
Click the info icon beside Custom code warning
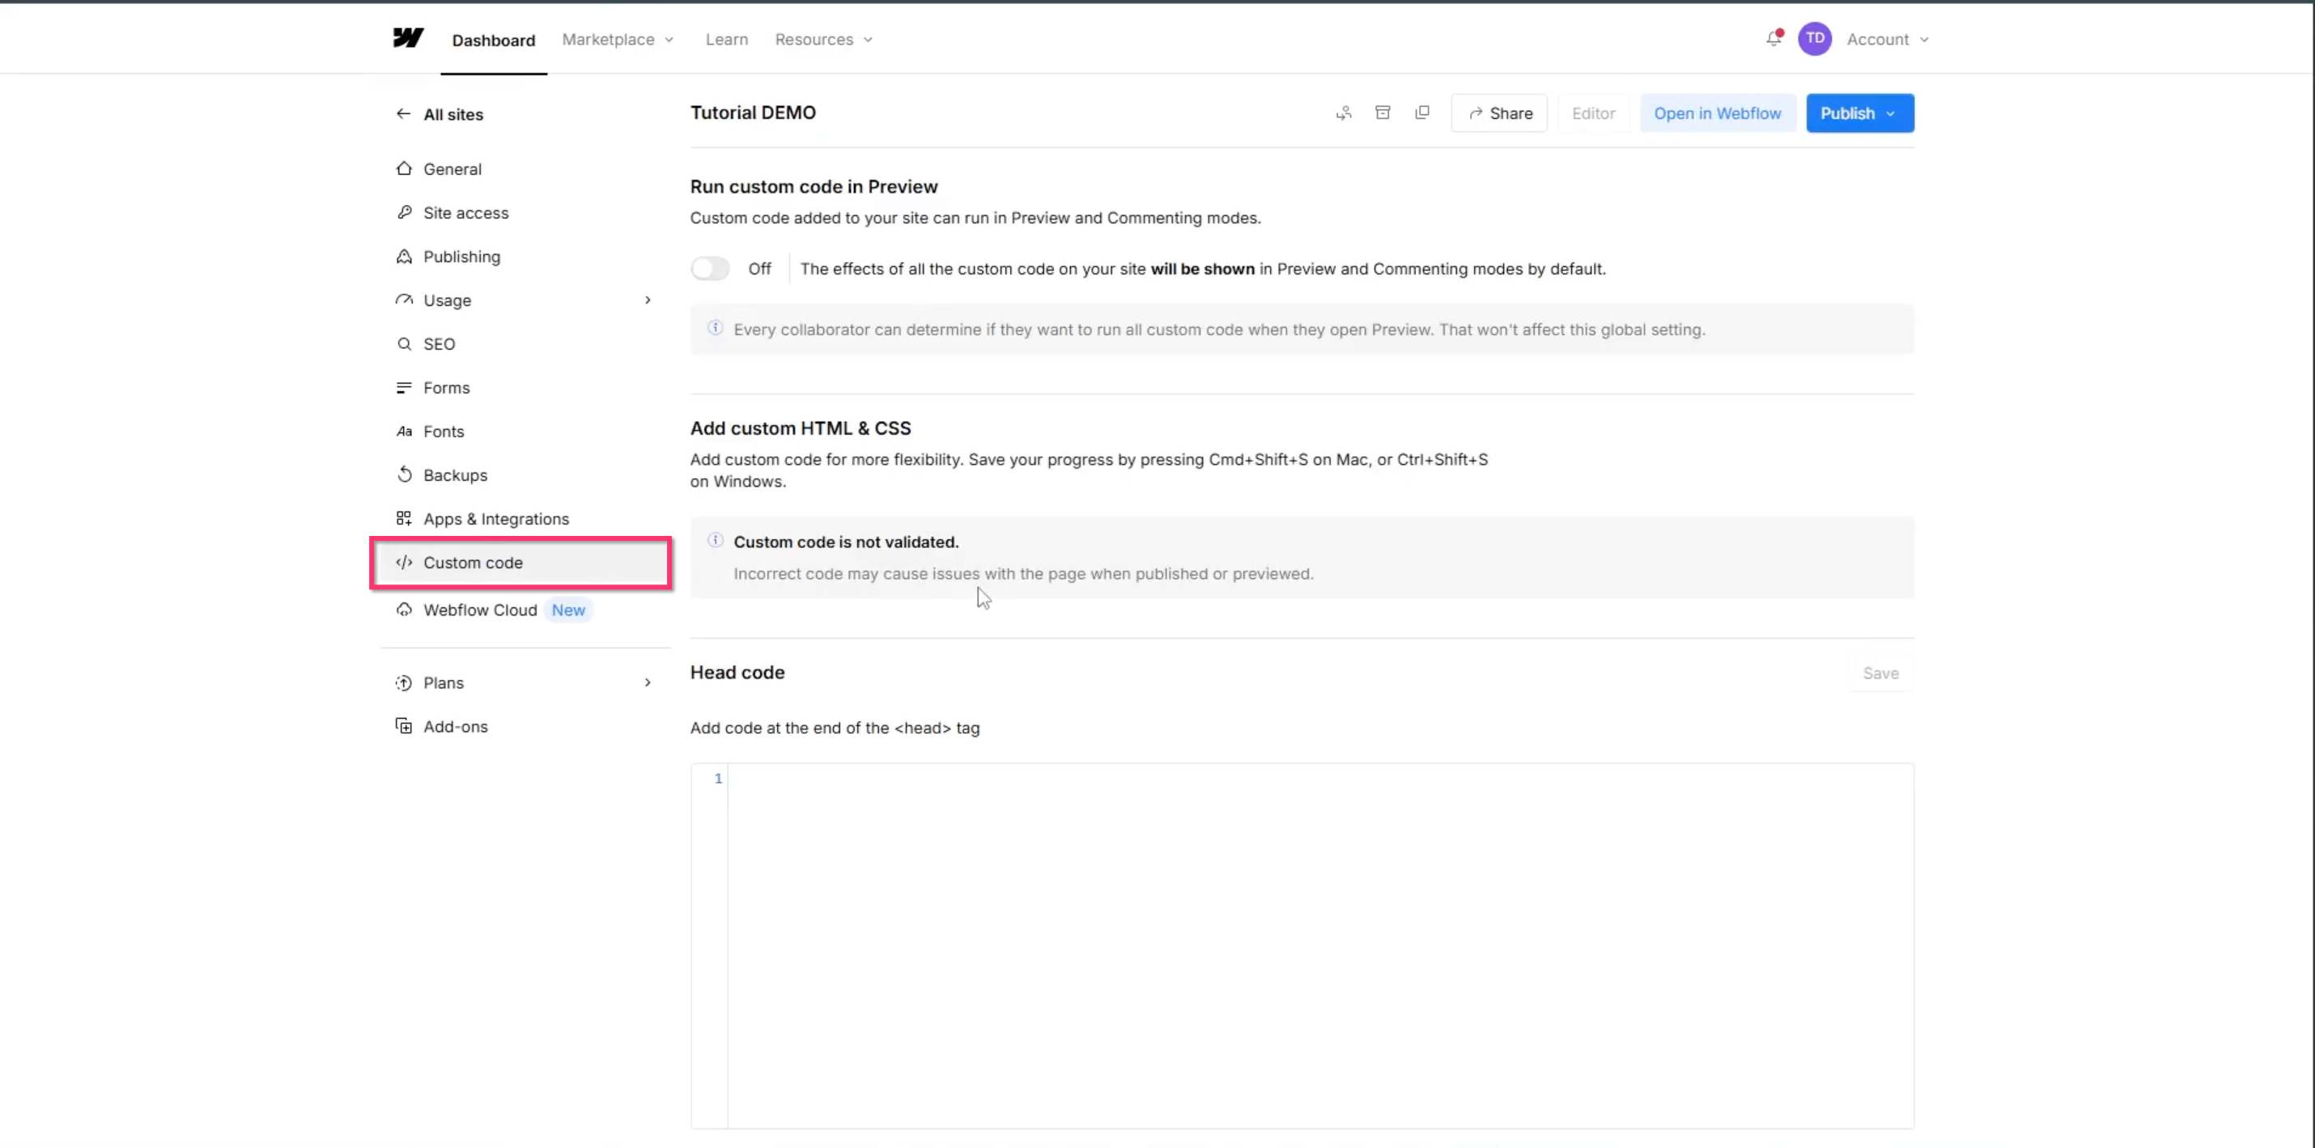coord(716,541)
